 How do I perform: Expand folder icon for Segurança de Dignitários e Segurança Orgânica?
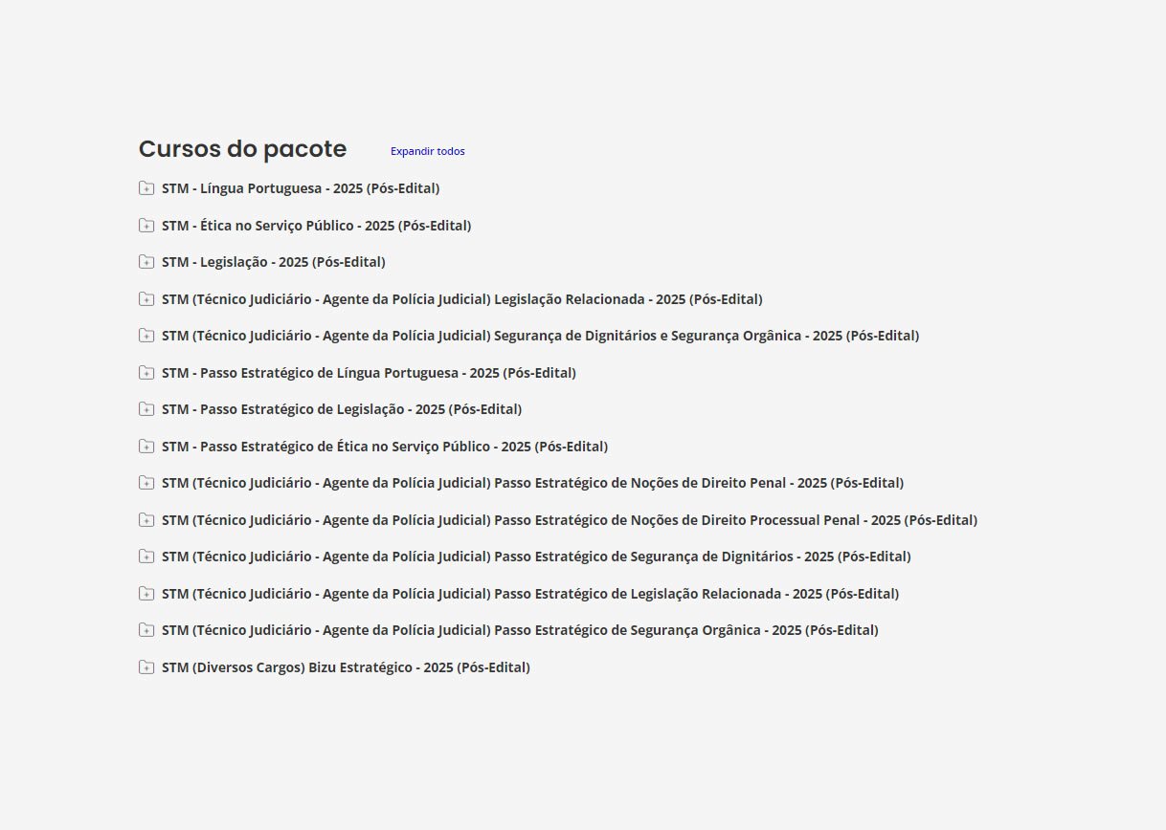[146, 336]
